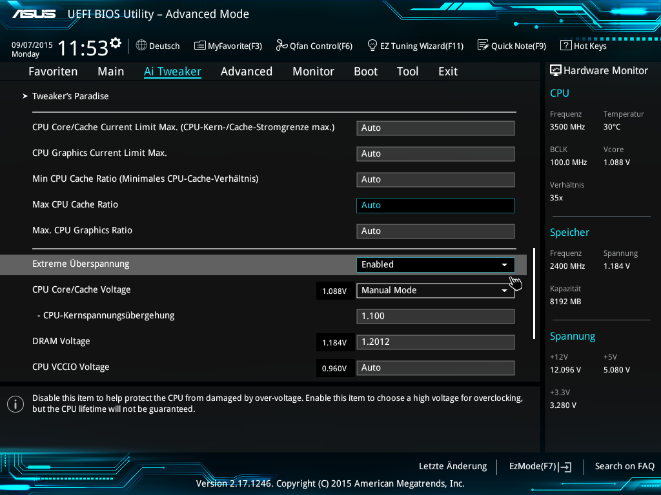
Task: Click the 1.184V DRAM readout
Action: (334, 343)
